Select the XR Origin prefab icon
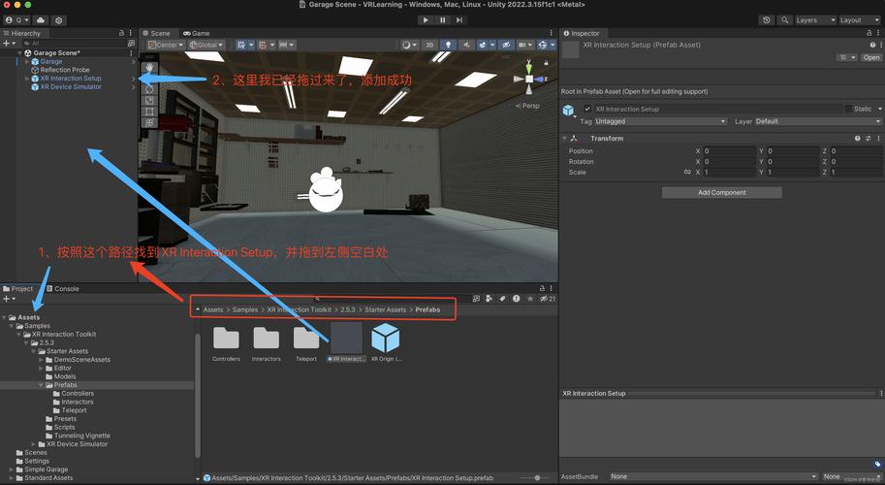This screenshot has height=485, width=885. pyautogui.click(x=386, y=339)
